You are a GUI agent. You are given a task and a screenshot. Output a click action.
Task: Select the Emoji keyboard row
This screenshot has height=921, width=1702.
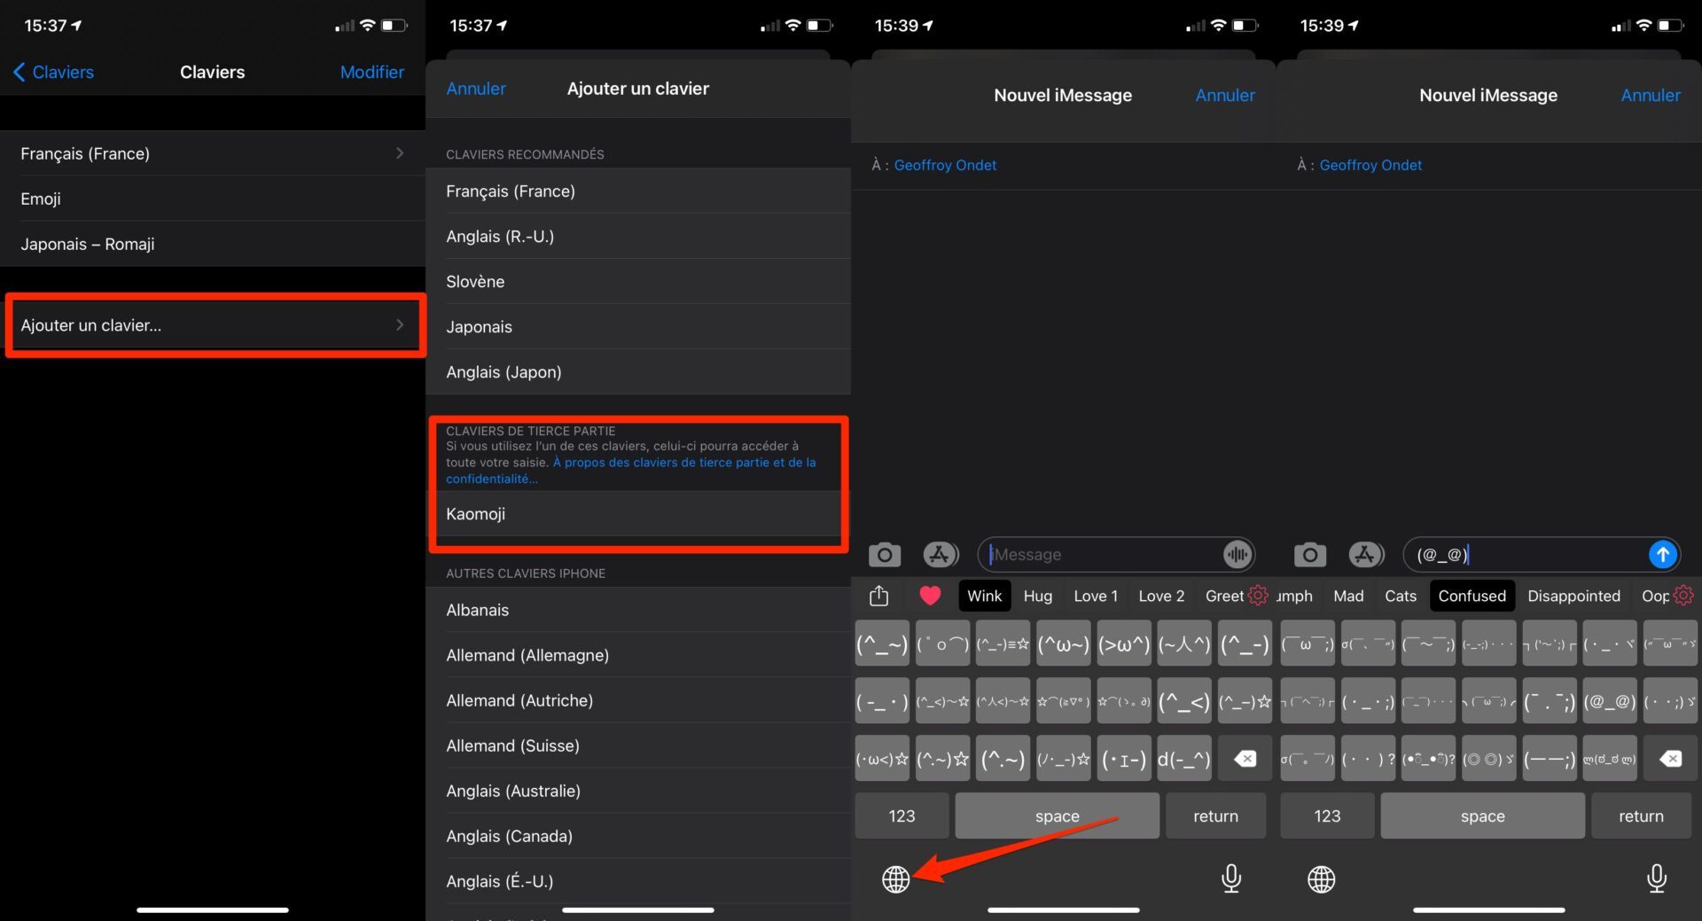(213, 199)
